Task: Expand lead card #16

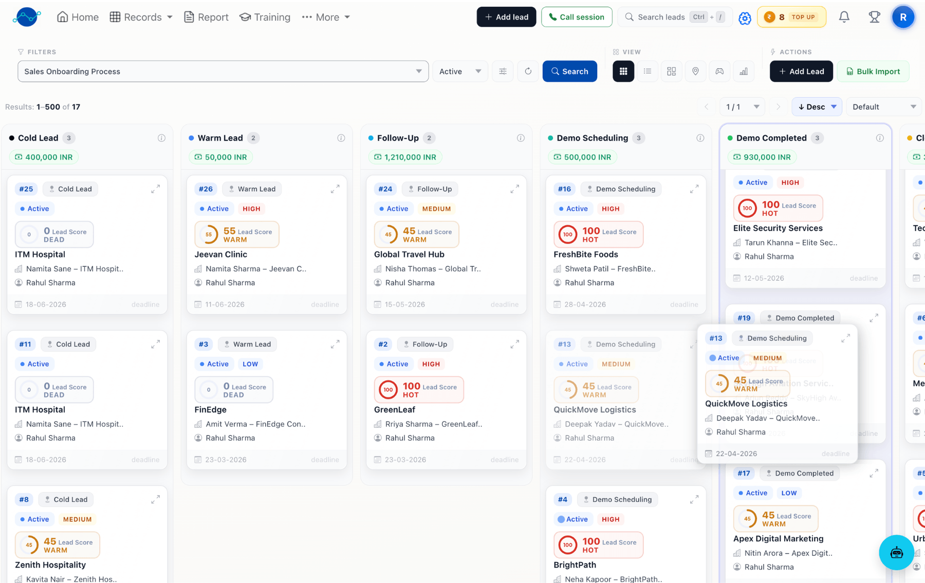Action: [694, 189]
